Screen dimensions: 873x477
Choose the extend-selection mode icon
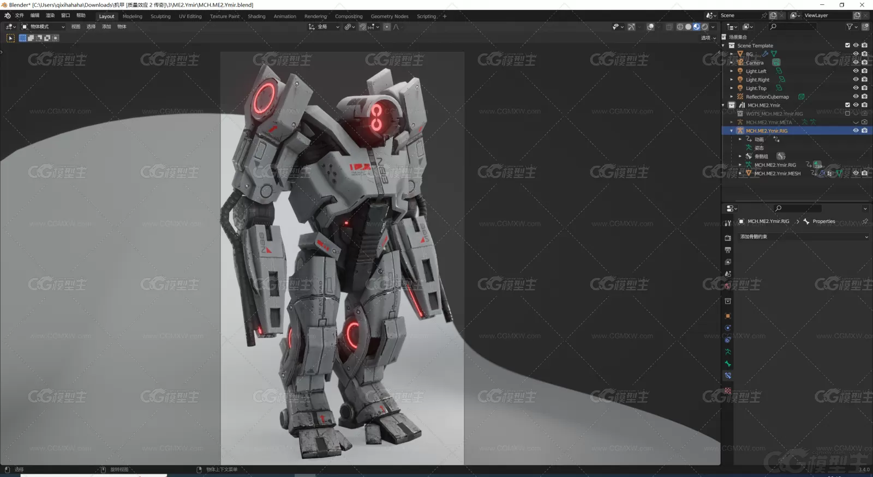click(31, 38)
